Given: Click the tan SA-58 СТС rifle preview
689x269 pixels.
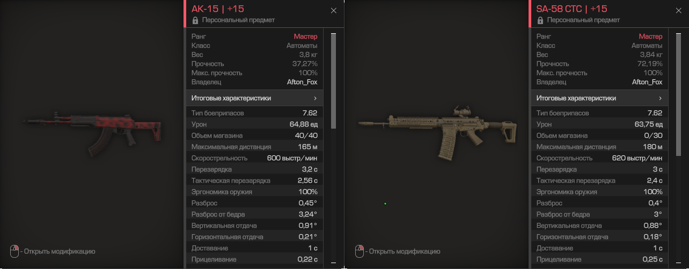Looking at the screenshot, I should click(x=438, y=131).
